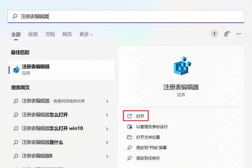Click the open-external icon beside 打开

129,116
